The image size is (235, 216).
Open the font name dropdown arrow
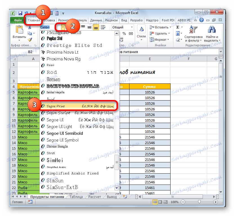[63, 27]
